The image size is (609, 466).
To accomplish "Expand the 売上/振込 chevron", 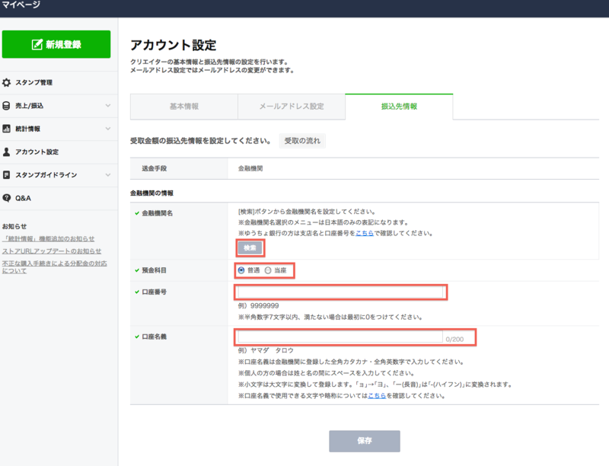I will coord(108,105).
